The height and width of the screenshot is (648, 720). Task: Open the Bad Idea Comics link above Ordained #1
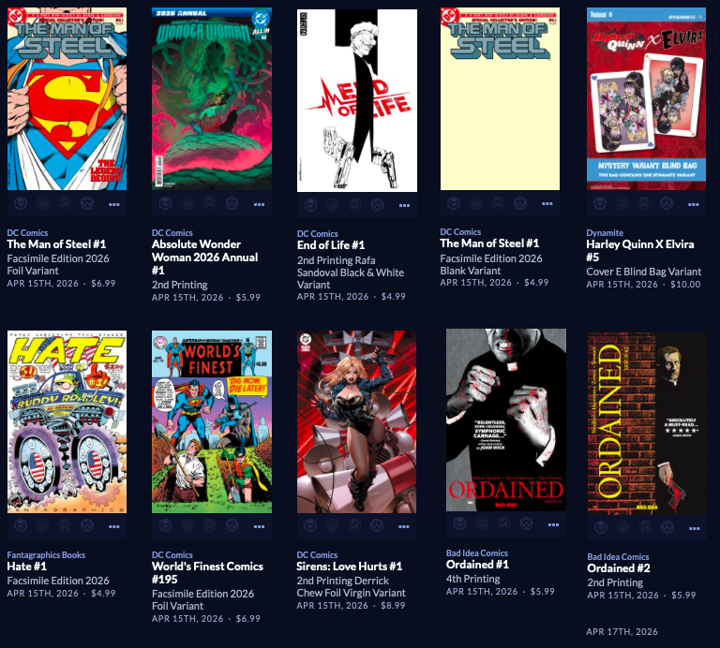[x=477, y=553]
